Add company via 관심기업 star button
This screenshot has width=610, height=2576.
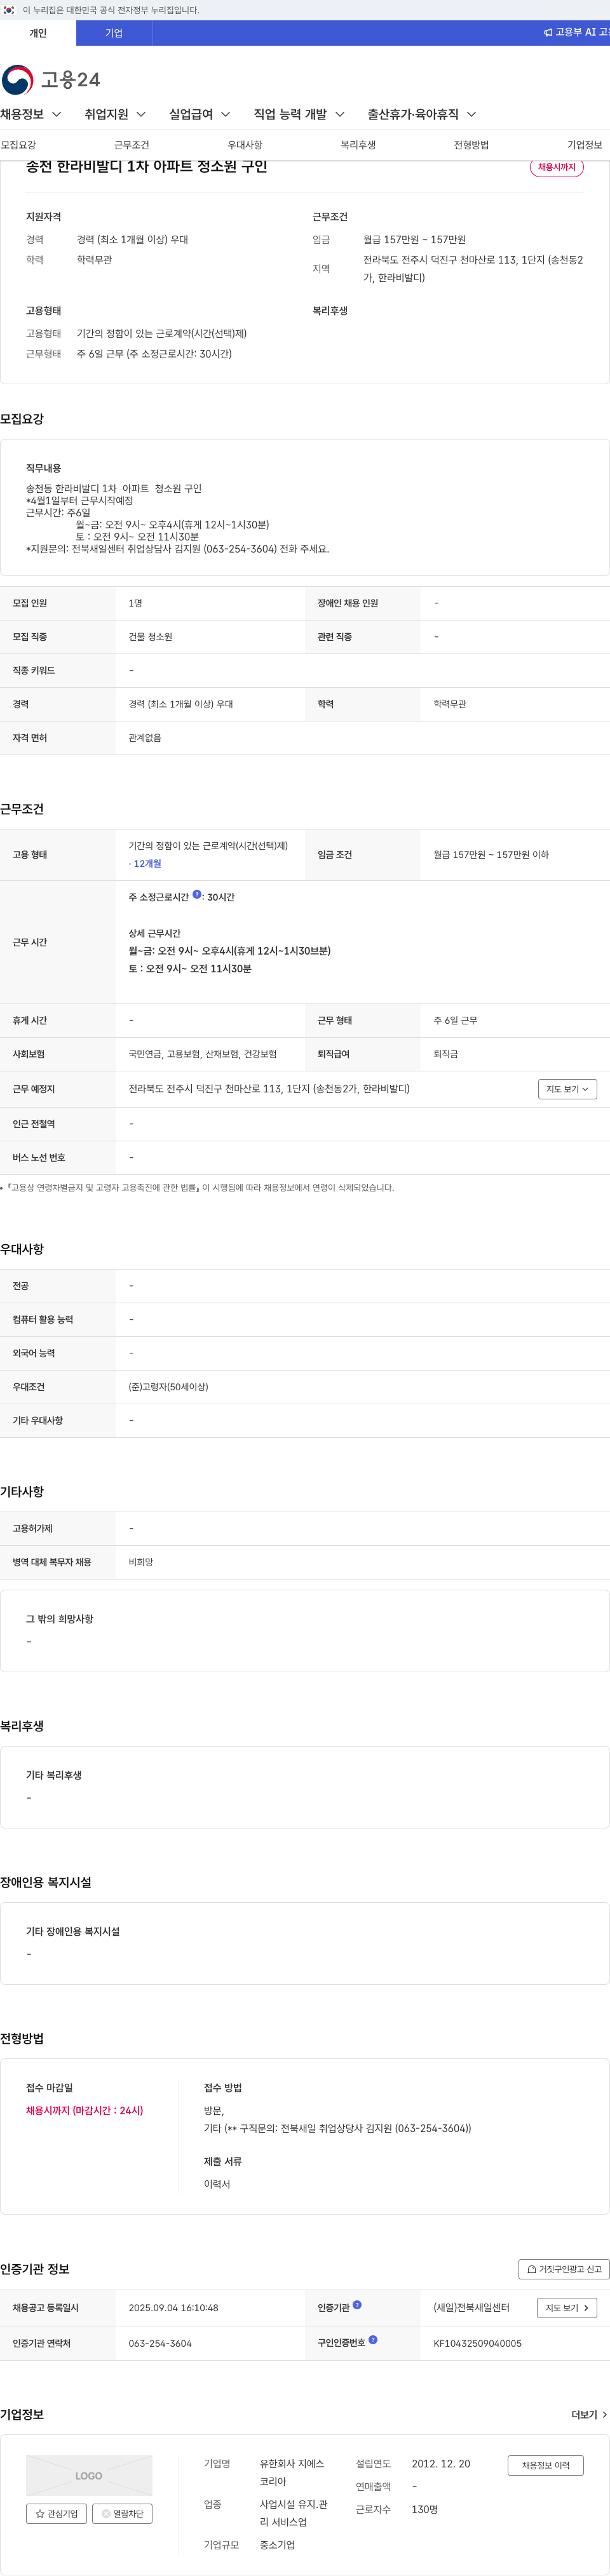(56, 2513)
